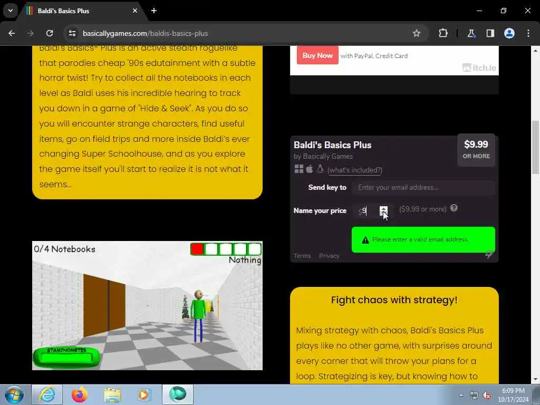Click the email address field
The height and width of the screenshot is (405, 540).
click(423, 187)
